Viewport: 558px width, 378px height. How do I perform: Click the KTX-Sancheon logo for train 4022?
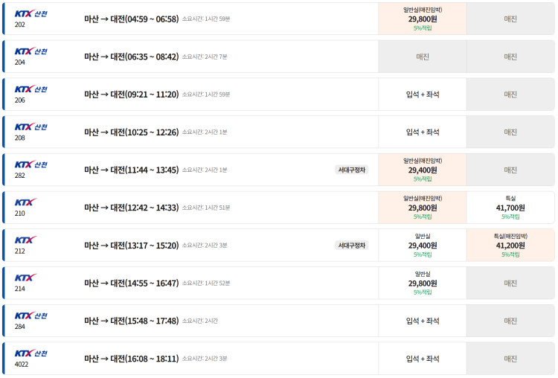pyautogui.click(x=31, y=353)
